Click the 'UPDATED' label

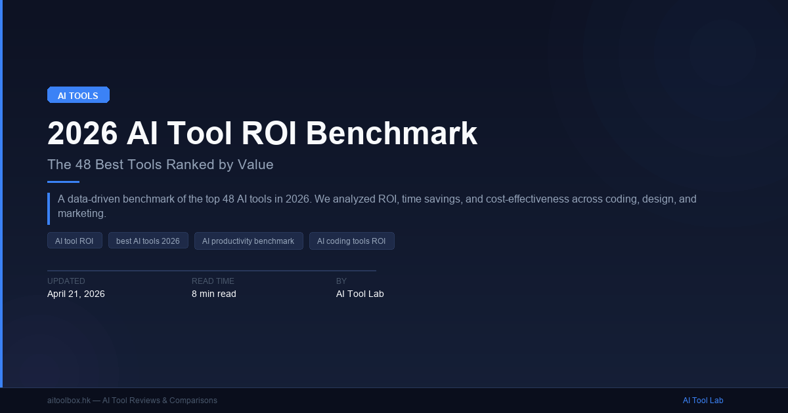(x=66, y=281)
